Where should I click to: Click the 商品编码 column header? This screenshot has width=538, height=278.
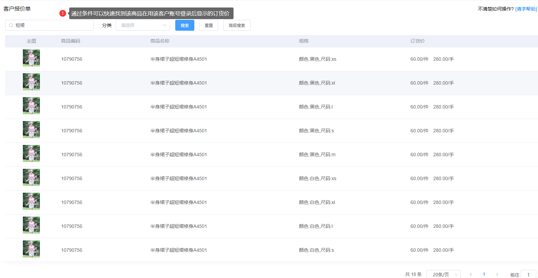tap(71, 41)
